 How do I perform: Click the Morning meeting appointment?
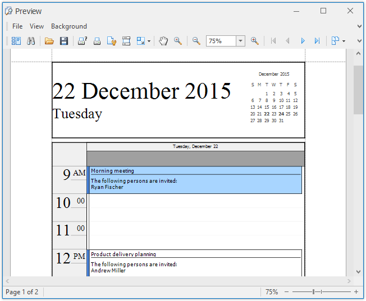coord(194,180)
